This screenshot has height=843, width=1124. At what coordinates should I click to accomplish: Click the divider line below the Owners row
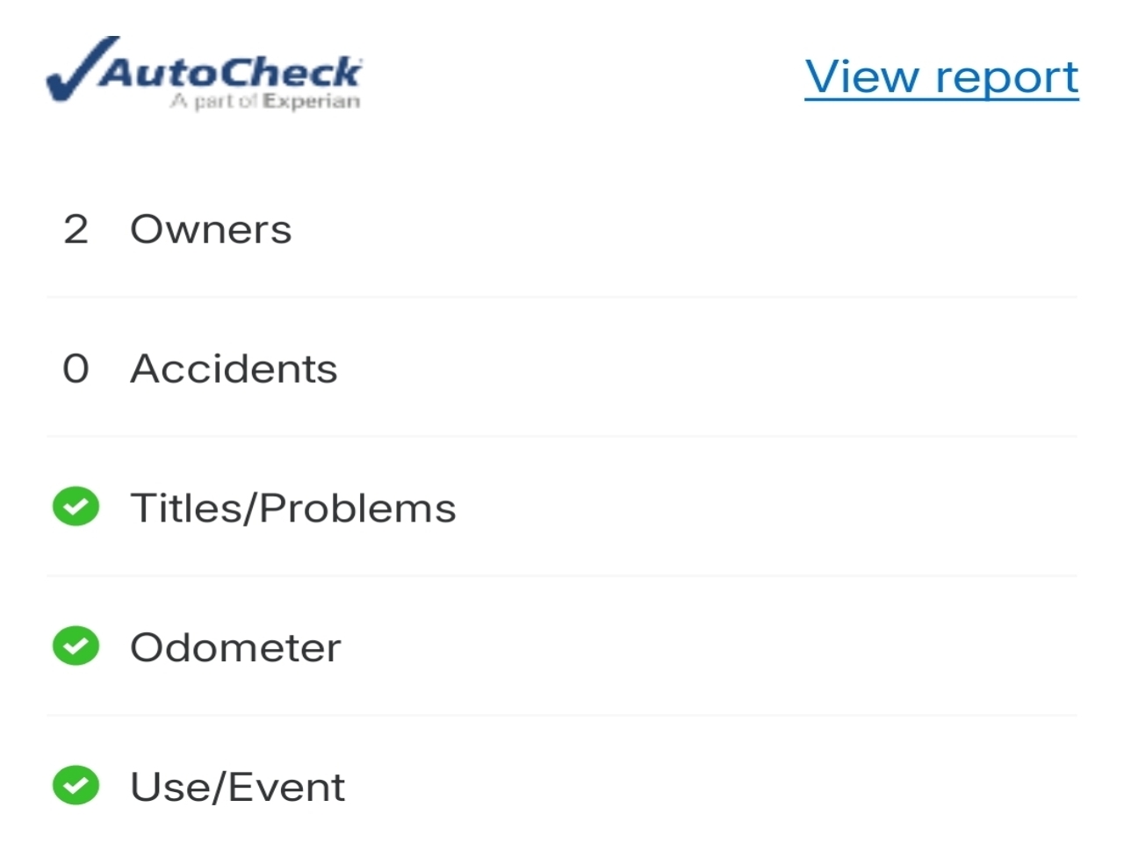pos(562,298)
